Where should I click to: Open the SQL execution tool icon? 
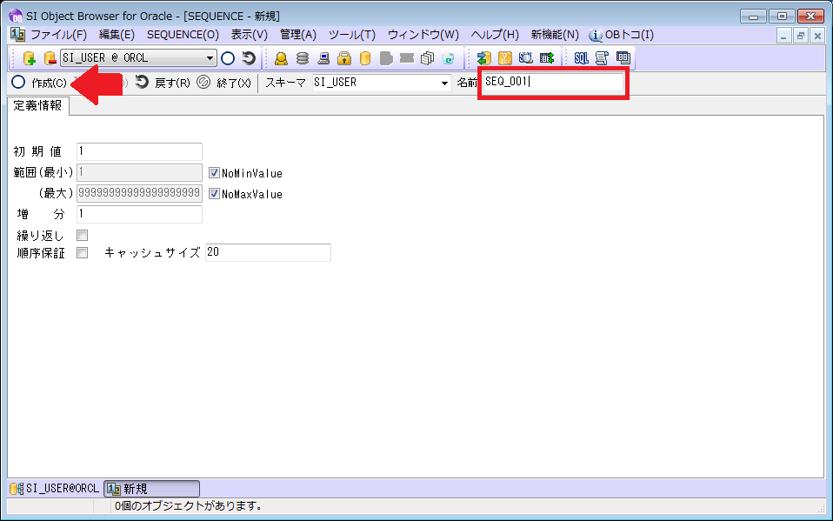pyautogui.click(x=581, y=58)
